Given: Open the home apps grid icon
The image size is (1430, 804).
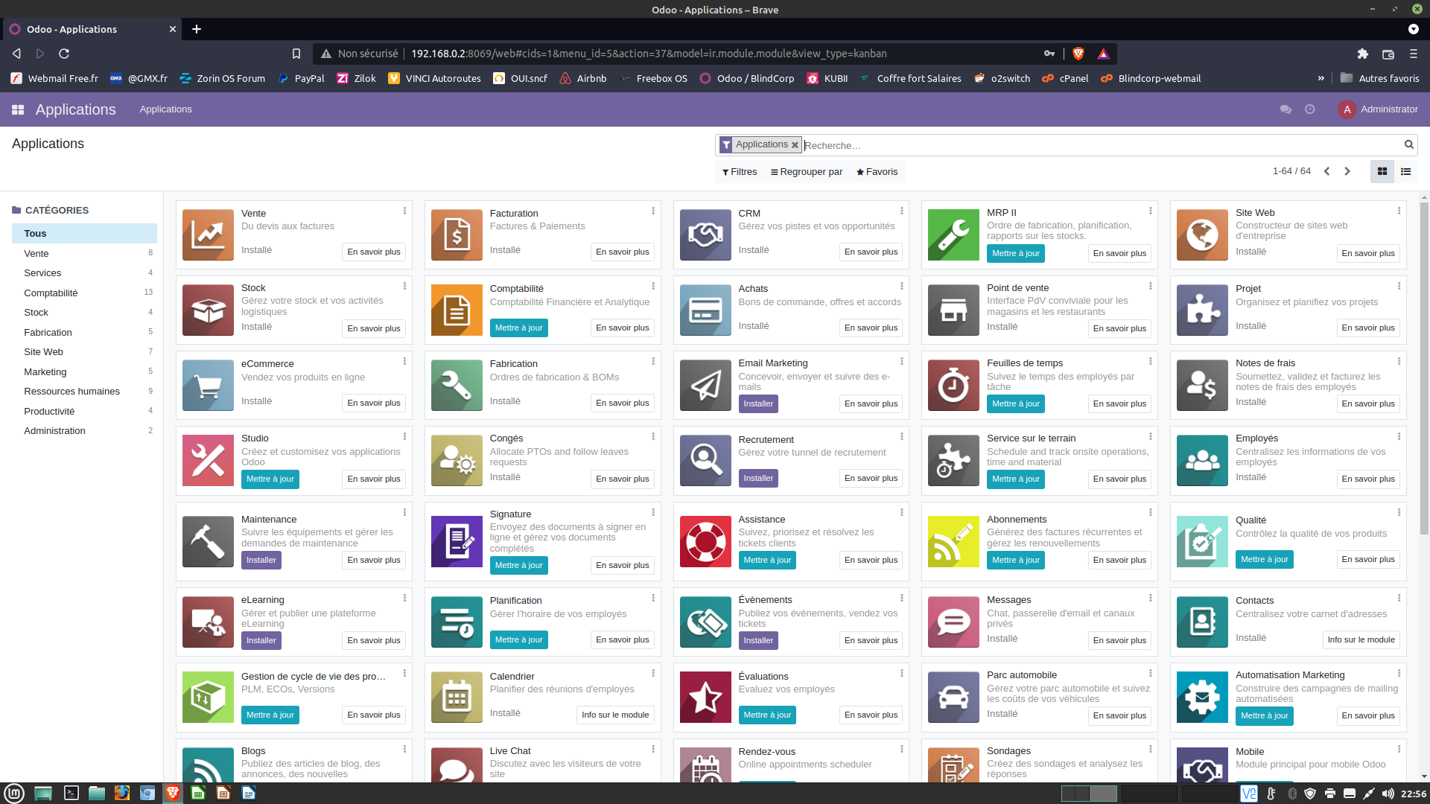Looking at the screenshot, I should pyautogui.click(x=18, y=109).
